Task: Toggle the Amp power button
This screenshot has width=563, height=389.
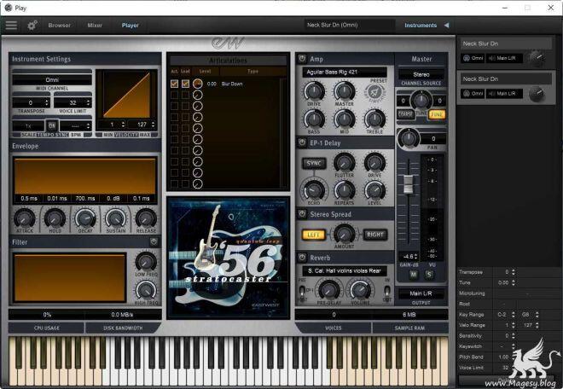Action: point(302,59)
